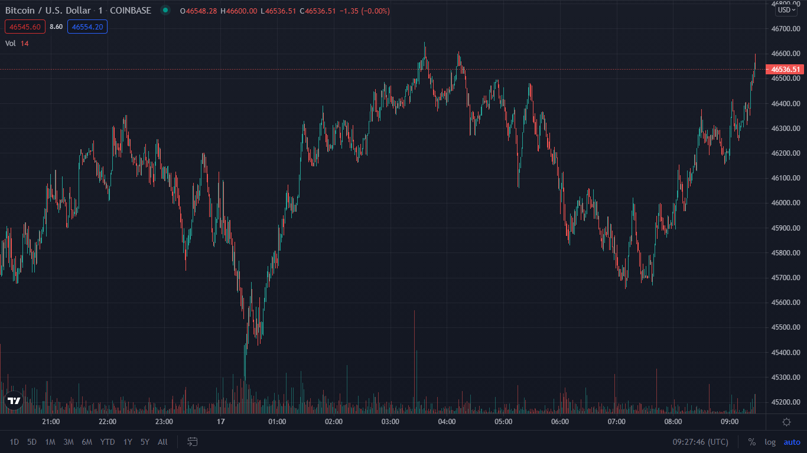This screenshot has height=453, width=807.
Task: Click the red sell price 46545.60
Action: (x=25, y=27)
